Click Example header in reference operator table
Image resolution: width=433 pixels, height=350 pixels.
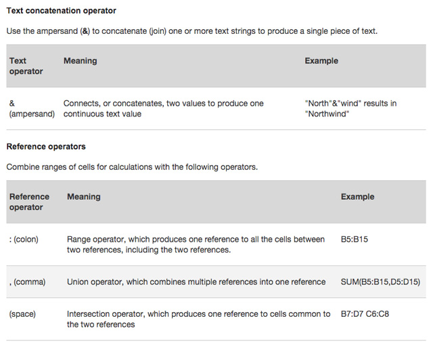point(358,197)
